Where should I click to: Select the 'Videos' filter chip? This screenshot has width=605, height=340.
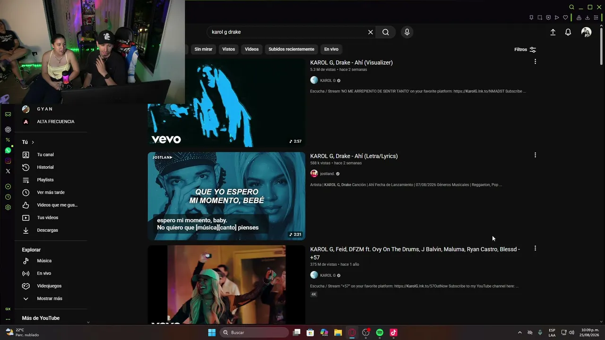click(252, 49)
